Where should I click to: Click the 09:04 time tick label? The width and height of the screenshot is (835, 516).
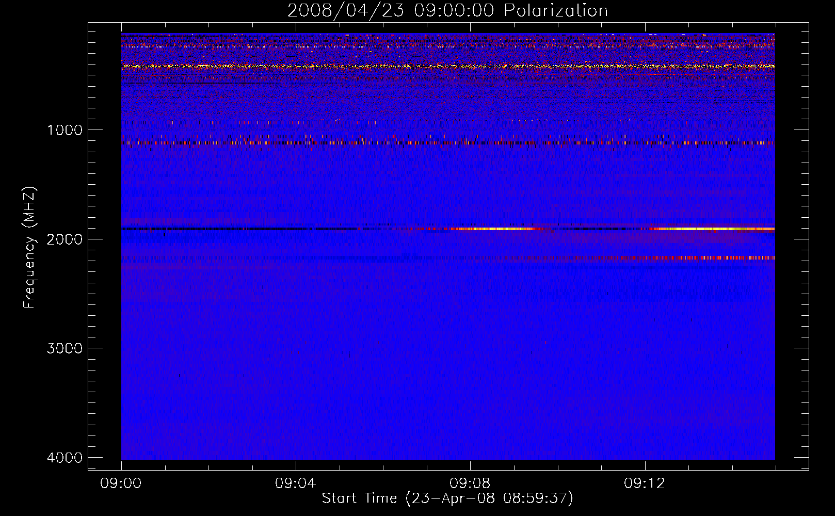296,483
